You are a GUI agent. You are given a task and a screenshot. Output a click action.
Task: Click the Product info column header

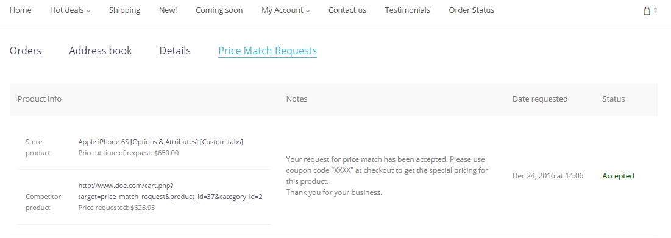click(40, 99)
